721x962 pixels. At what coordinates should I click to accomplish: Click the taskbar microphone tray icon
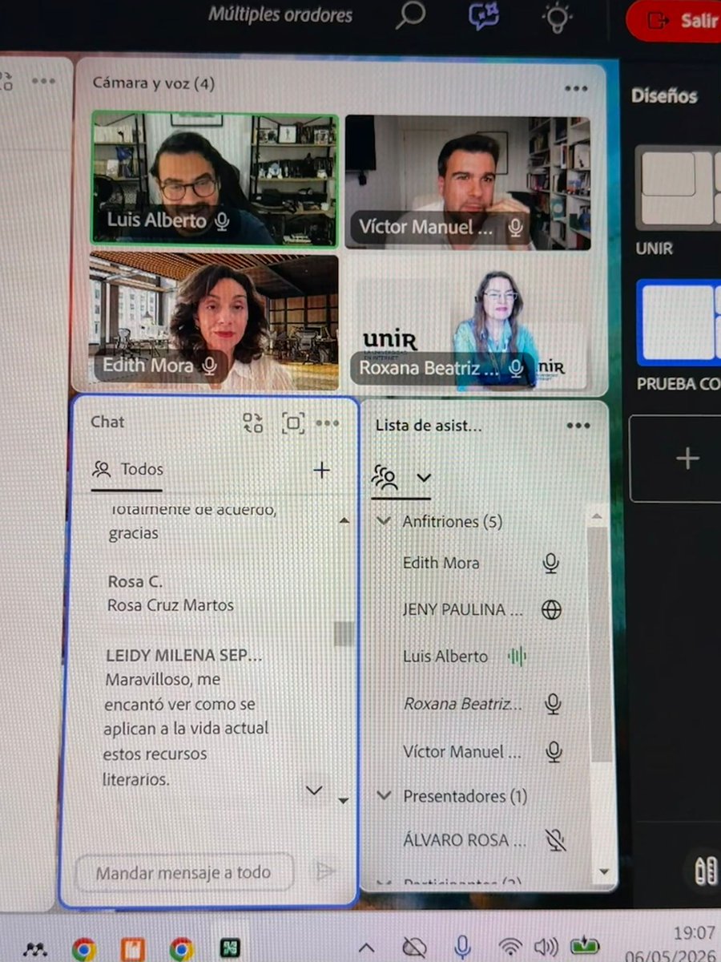coord(462,947)
